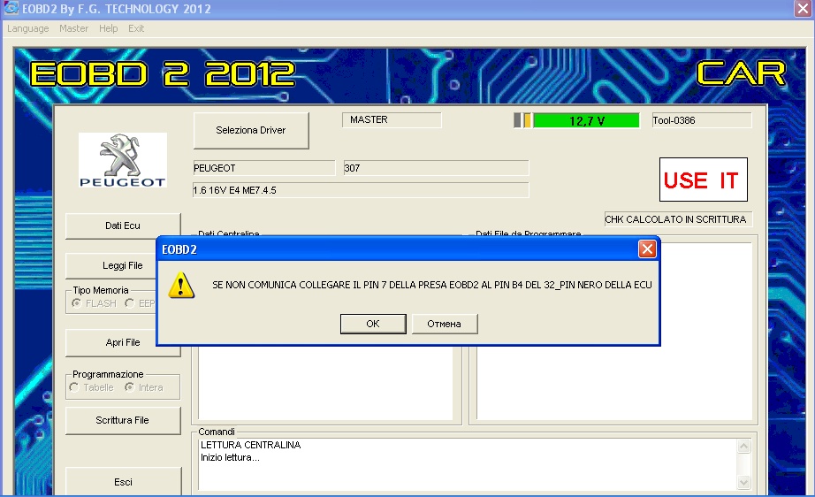This screenshot has height=497, width=815.
Task: Click the Scrittura File button
Action: [123, 420]
